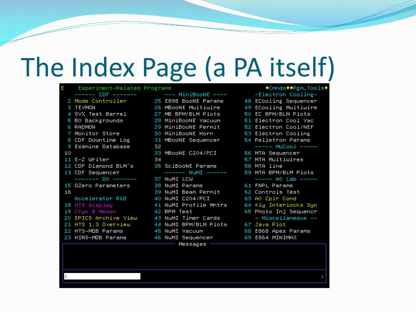Launch NuMI Vacuum entry
The image size is (416, 312).
point(184,231)
